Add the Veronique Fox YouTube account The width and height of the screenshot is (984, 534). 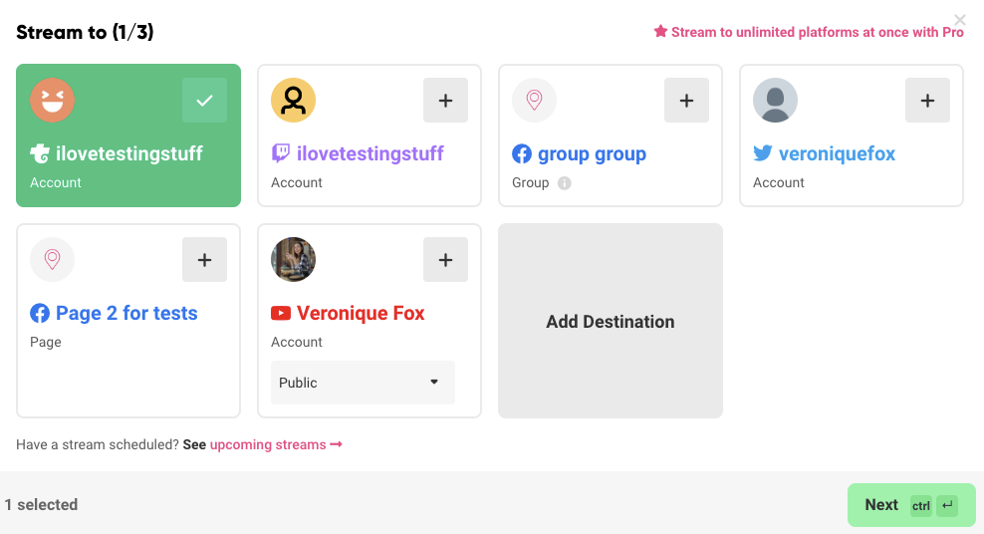pyautogui.click(x=445, y=260)
